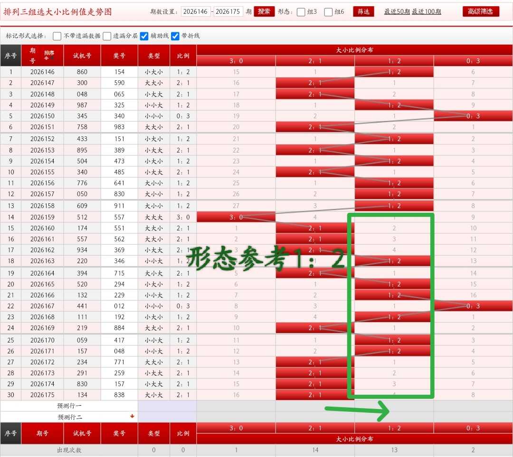Select bottom 序号 footer header

(11, 433)
